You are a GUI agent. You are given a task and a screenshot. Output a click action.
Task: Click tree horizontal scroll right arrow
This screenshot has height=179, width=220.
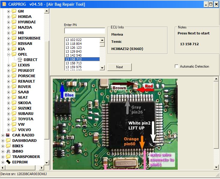click(x=41, y=168)
